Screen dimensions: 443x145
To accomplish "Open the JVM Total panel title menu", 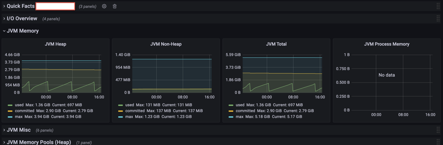I will tap(276, 44).
